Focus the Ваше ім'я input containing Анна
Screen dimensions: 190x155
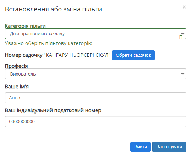[x=96, y=98]
